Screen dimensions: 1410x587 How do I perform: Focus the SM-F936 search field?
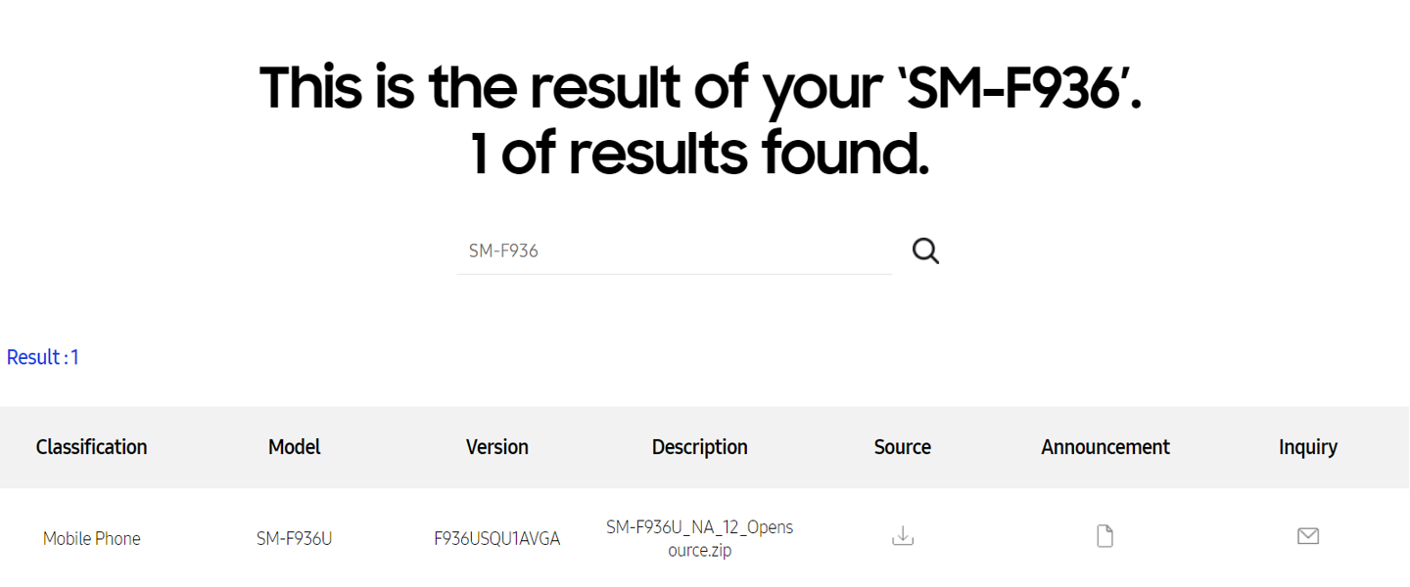click(675, 250)
